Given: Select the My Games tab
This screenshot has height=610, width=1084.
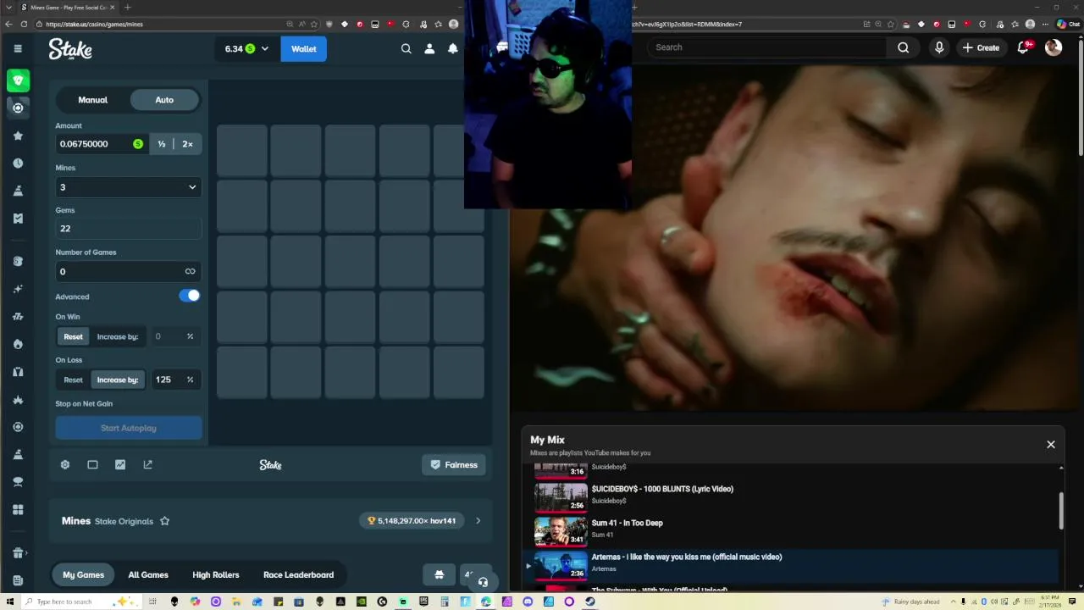Looking at the screenshot, I should 83,574.
